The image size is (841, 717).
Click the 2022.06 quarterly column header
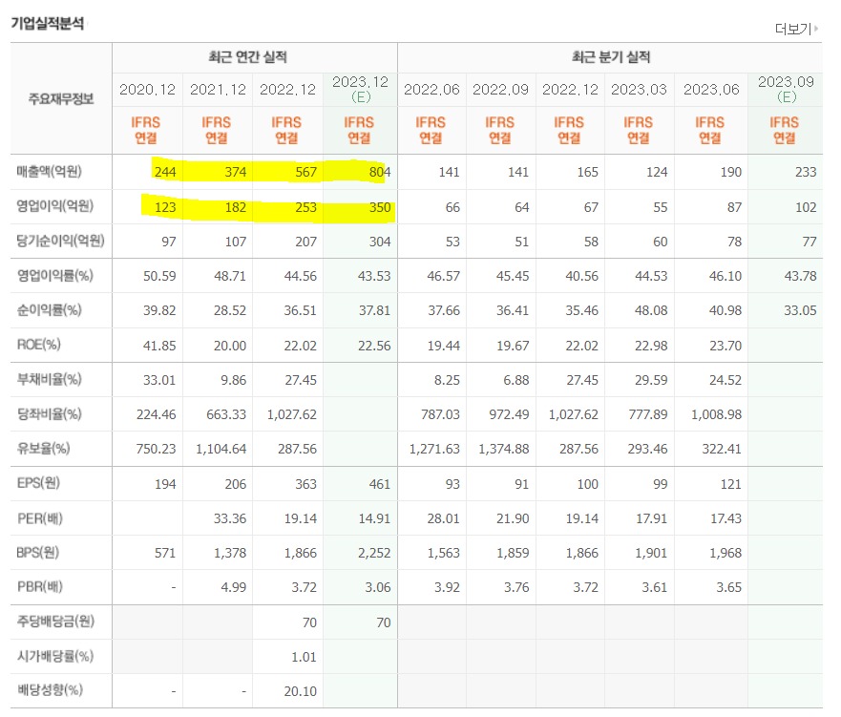click(x=431, y=90)
